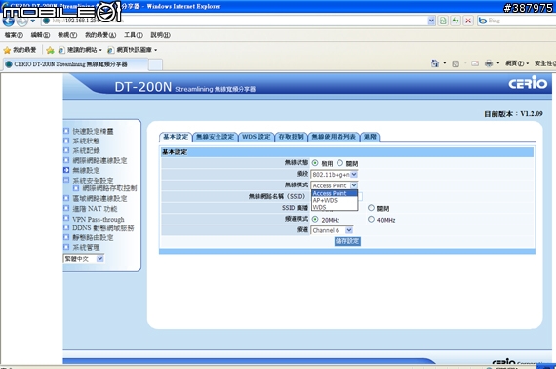Viewport: 556px width, 369px height.
Task: Click the new blank tab button
Action: pos(155,64)
